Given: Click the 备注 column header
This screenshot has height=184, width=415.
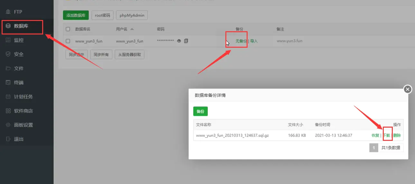Looking at the screenshot, I should click(x=280, y=29).
